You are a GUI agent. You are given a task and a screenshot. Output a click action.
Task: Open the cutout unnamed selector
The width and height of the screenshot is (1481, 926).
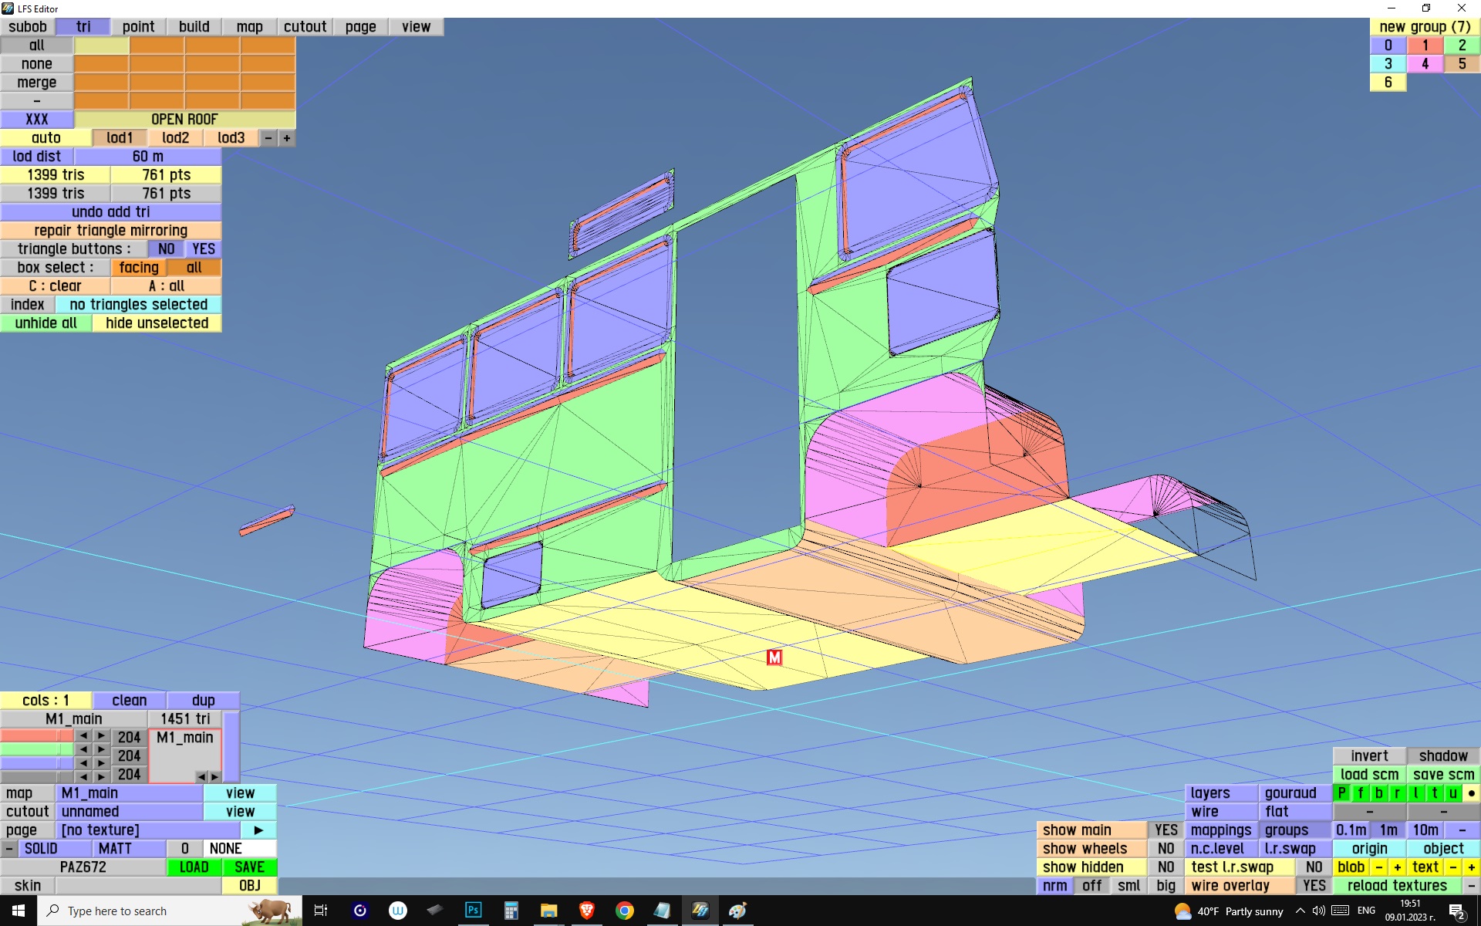[x=129, y=812]
